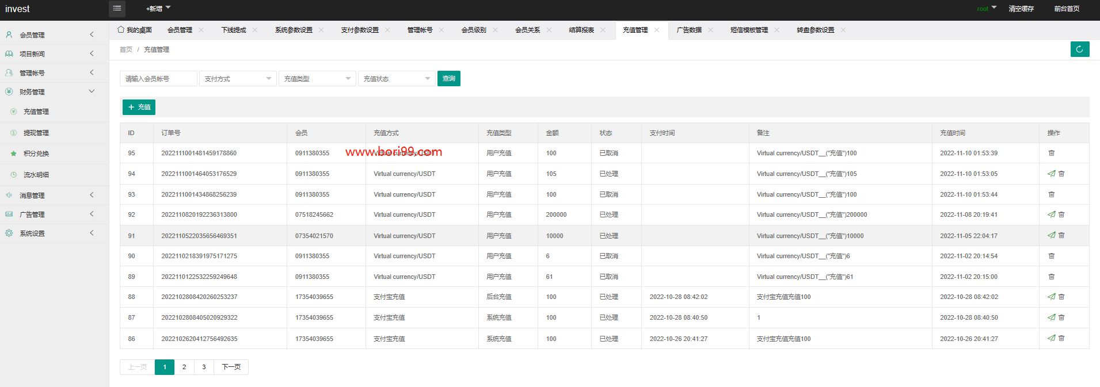Close the 转盘参数设置 tab
The height and width of the screenshot is (387, 1100).
(x=843, y=30)
